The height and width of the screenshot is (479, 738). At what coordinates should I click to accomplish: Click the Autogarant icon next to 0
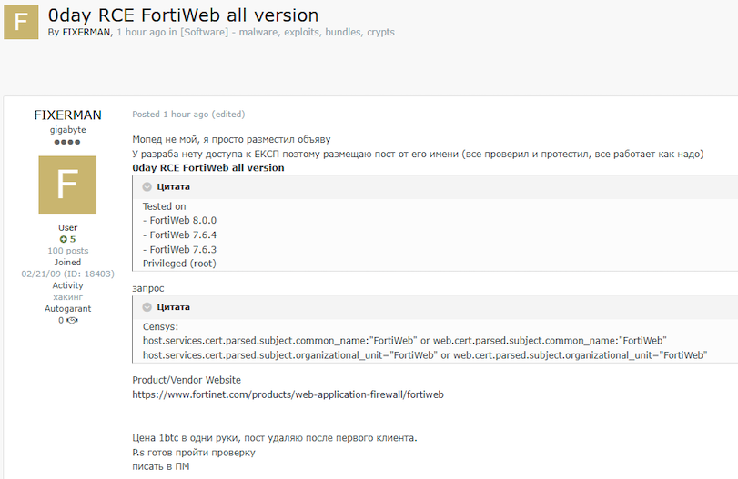(72, 320)
